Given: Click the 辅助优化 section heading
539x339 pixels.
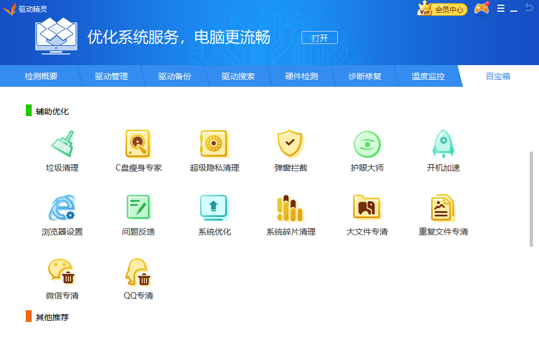Looking at the screenshot, I should [52, 111].
